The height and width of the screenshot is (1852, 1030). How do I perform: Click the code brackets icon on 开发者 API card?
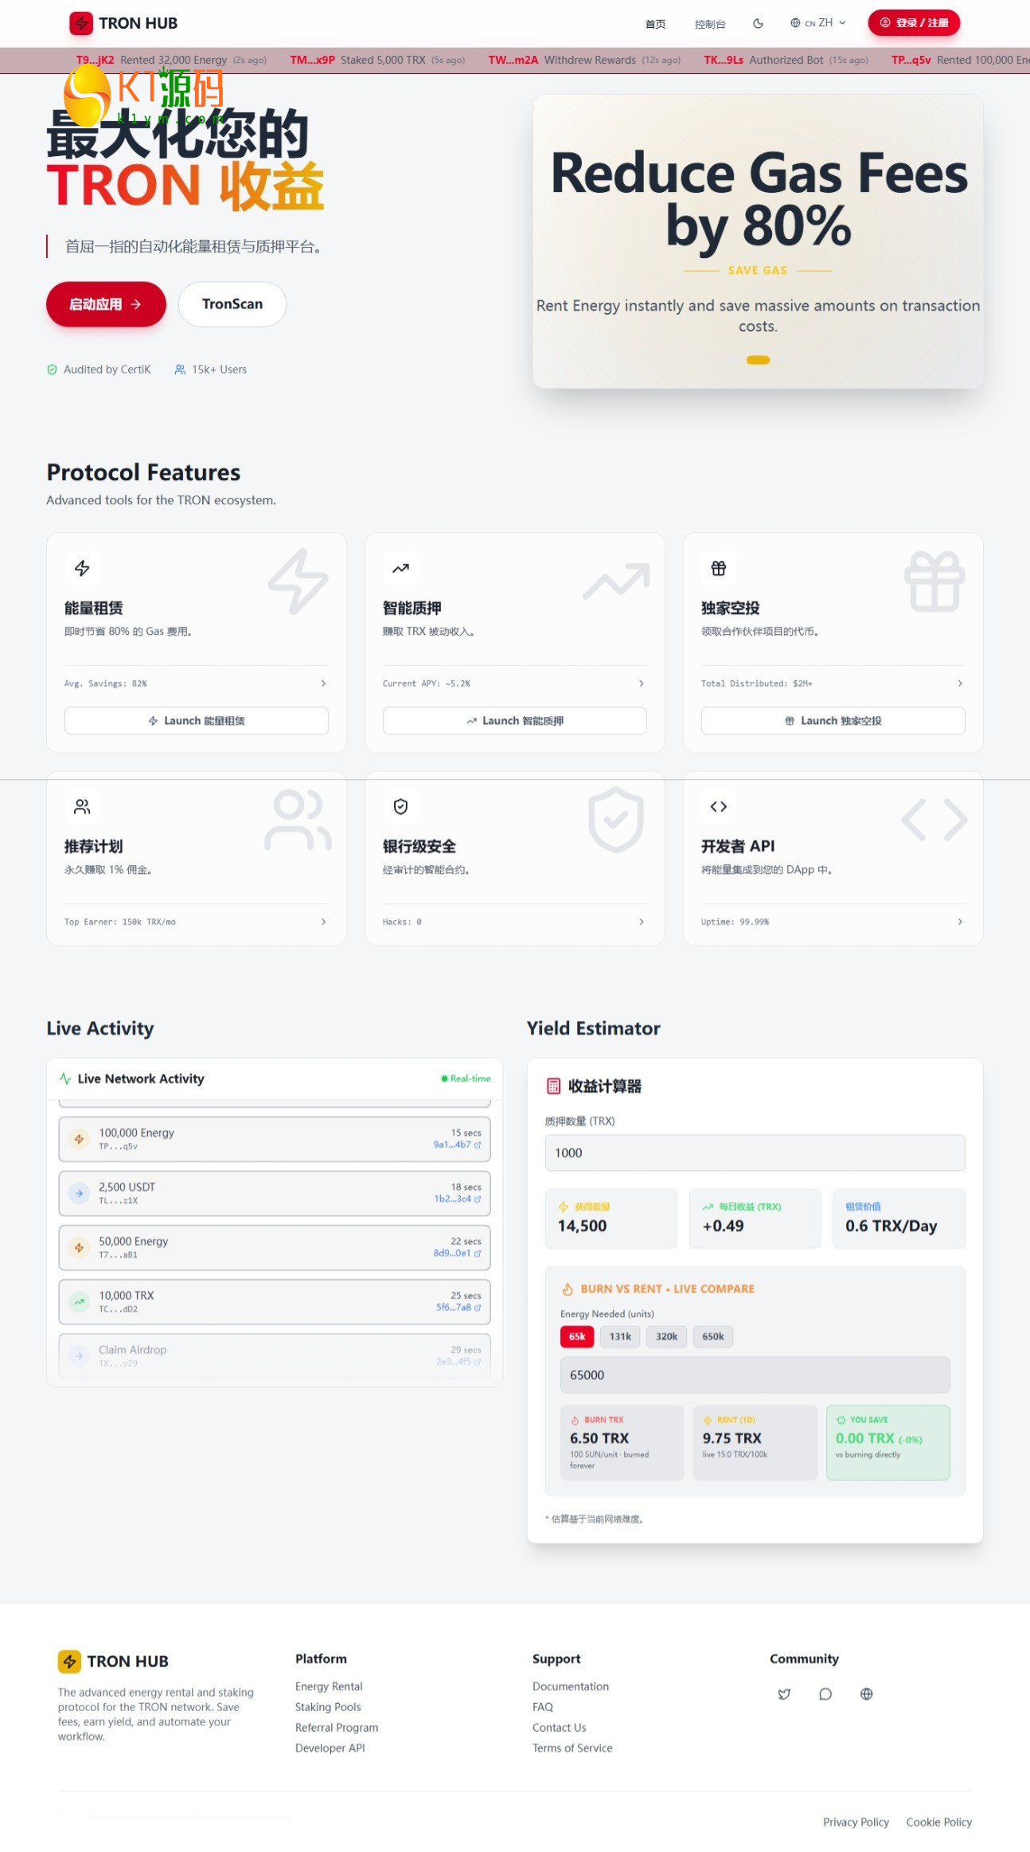(719, 806)
